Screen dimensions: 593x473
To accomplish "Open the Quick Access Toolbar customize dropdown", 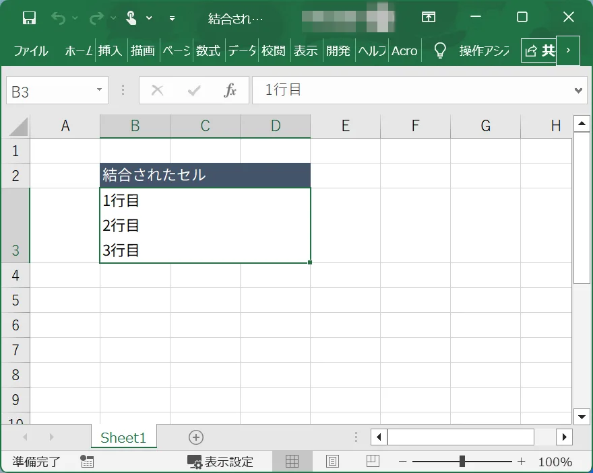I will (172, 17).
